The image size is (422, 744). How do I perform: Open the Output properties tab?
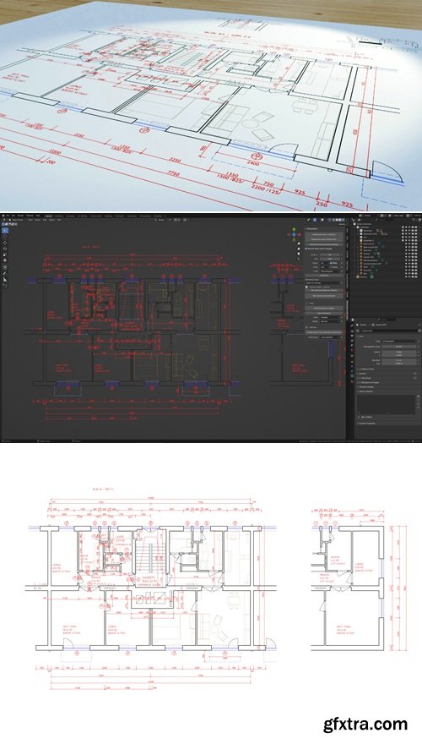[353, 336]
